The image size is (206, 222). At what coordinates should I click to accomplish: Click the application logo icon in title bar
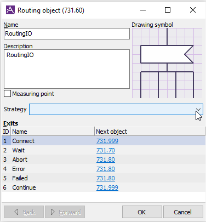click(10, 10)
